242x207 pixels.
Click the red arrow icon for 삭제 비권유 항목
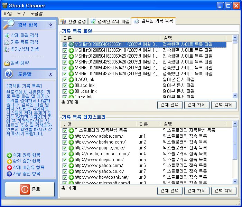point(9,168)
